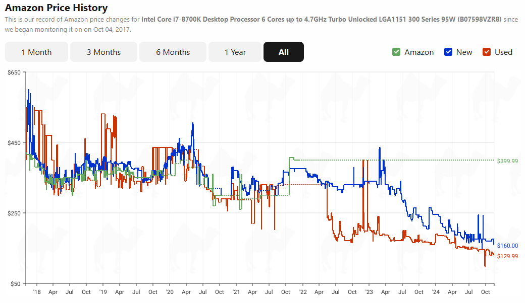The height and width of the screenshot is (303, 525).
Task: Disable the Used price checkbox
Action: [x=487, y=52]
